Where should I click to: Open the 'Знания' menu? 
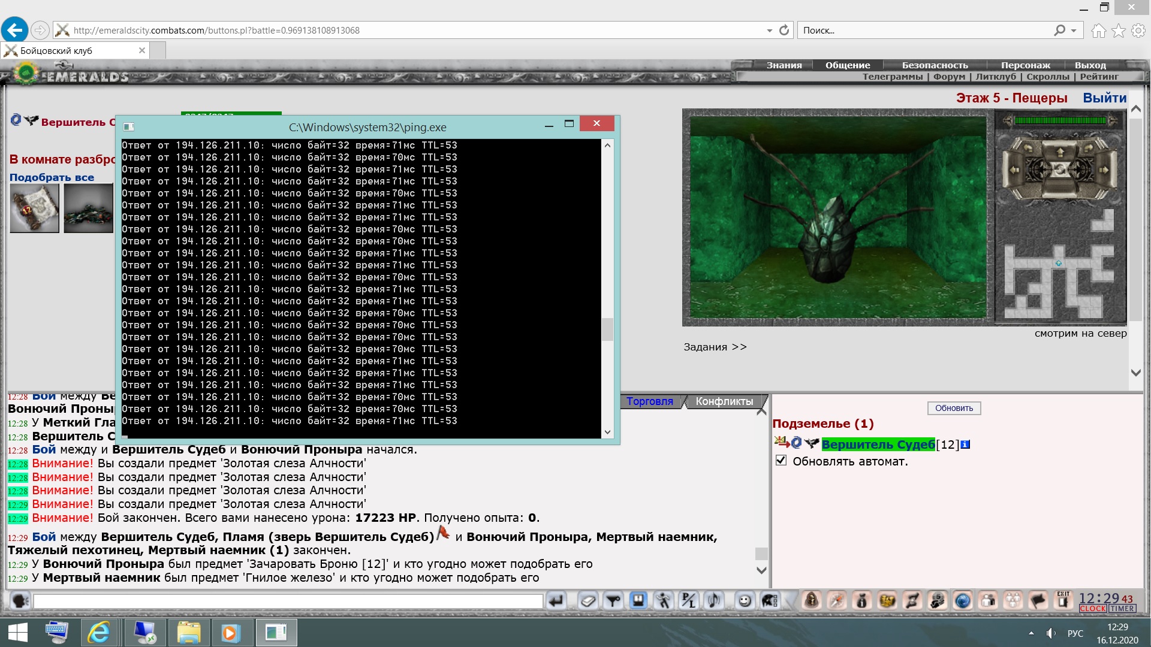[784, 65]
